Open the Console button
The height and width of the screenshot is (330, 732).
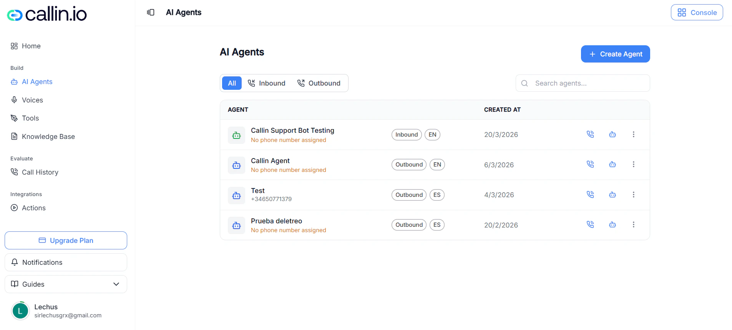[x=697, y=12]
